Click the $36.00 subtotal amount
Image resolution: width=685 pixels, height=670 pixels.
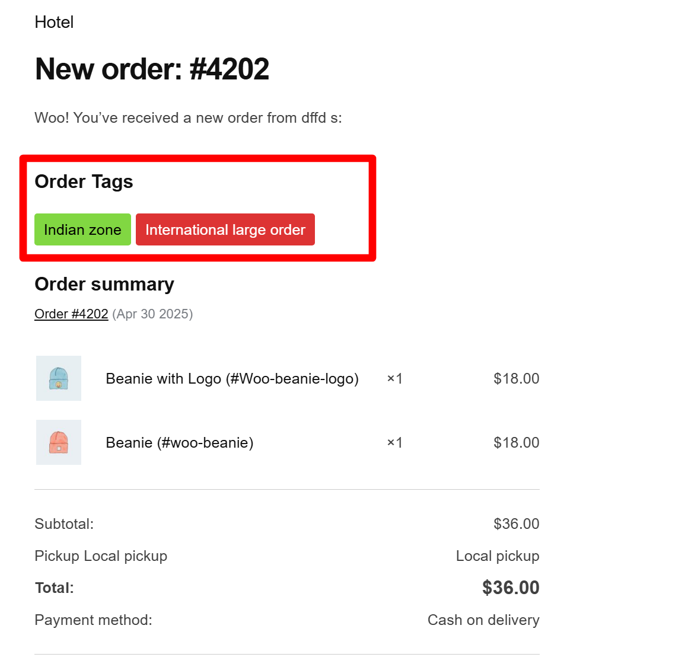coord(517,524)
